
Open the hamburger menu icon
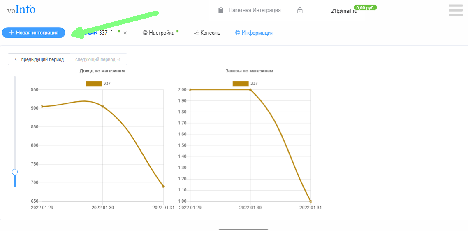tap(456, 10)
